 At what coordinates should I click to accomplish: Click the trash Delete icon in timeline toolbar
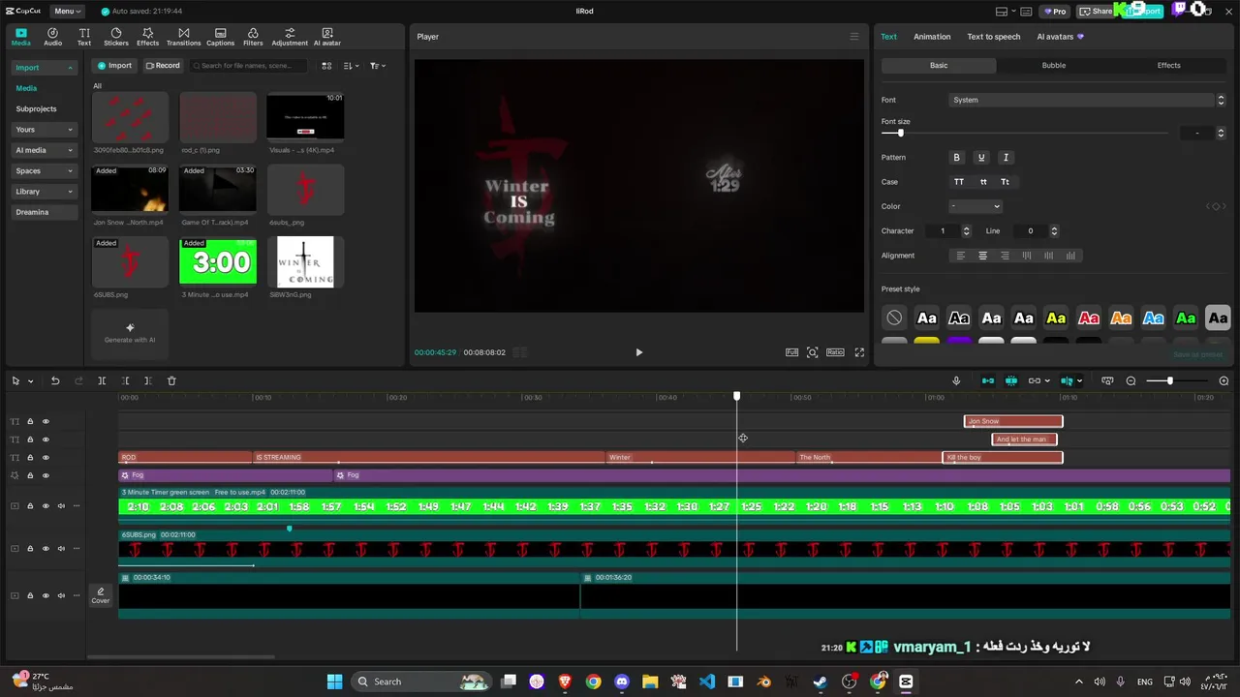[171, 380]
